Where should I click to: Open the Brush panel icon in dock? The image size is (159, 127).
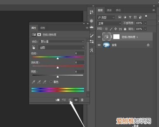92,36
